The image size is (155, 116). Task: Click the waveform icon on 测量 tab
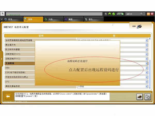coord(66,19)
